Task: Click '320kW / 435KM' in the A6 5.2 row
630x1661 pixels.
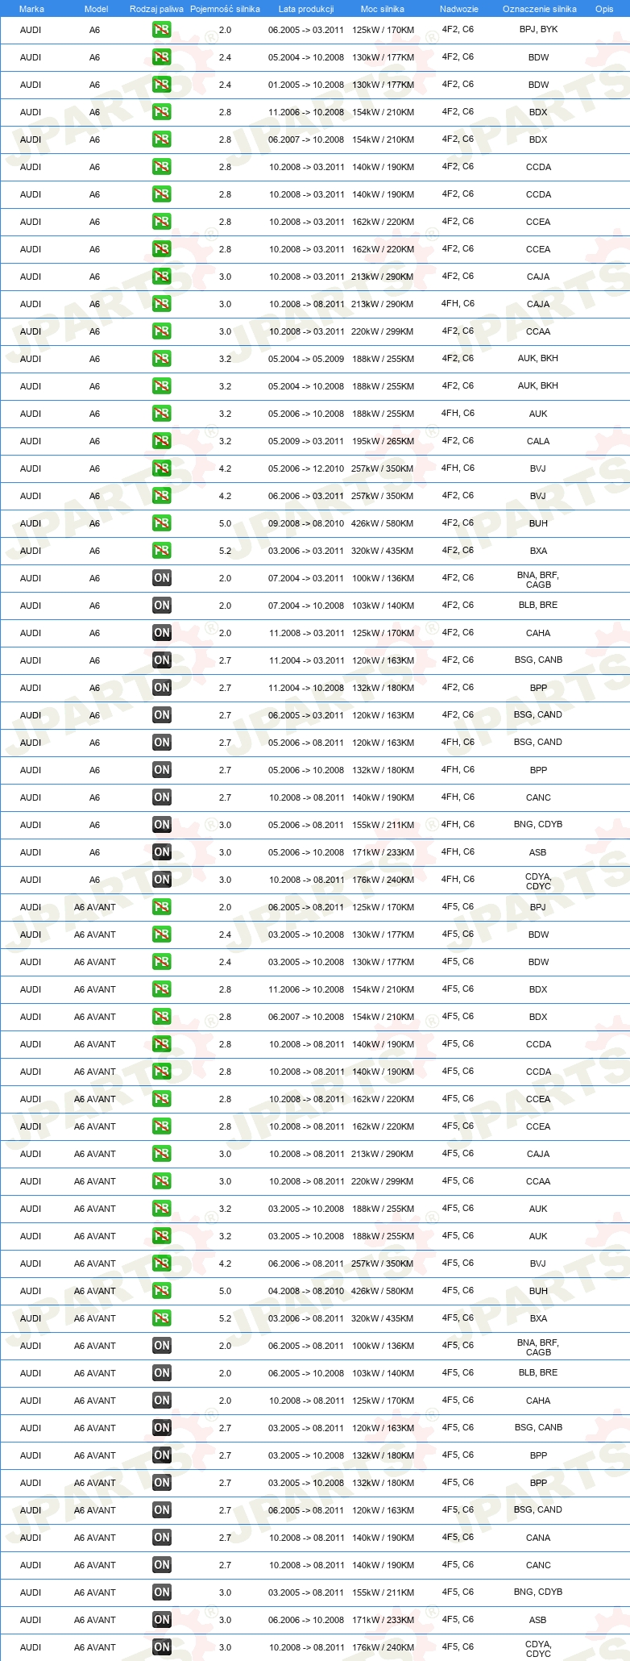Action: tap(383, 551)
